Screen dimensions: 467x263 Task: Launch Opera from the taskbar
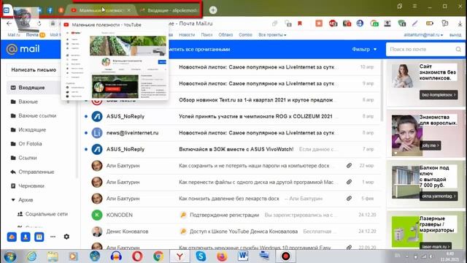[137, 256]
